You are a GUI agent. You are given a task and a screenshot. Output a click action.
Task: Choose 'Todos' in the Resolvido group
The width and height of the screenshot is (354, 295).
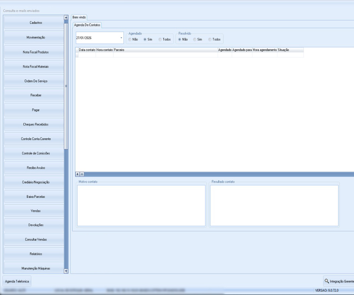(x=210, y=39)
